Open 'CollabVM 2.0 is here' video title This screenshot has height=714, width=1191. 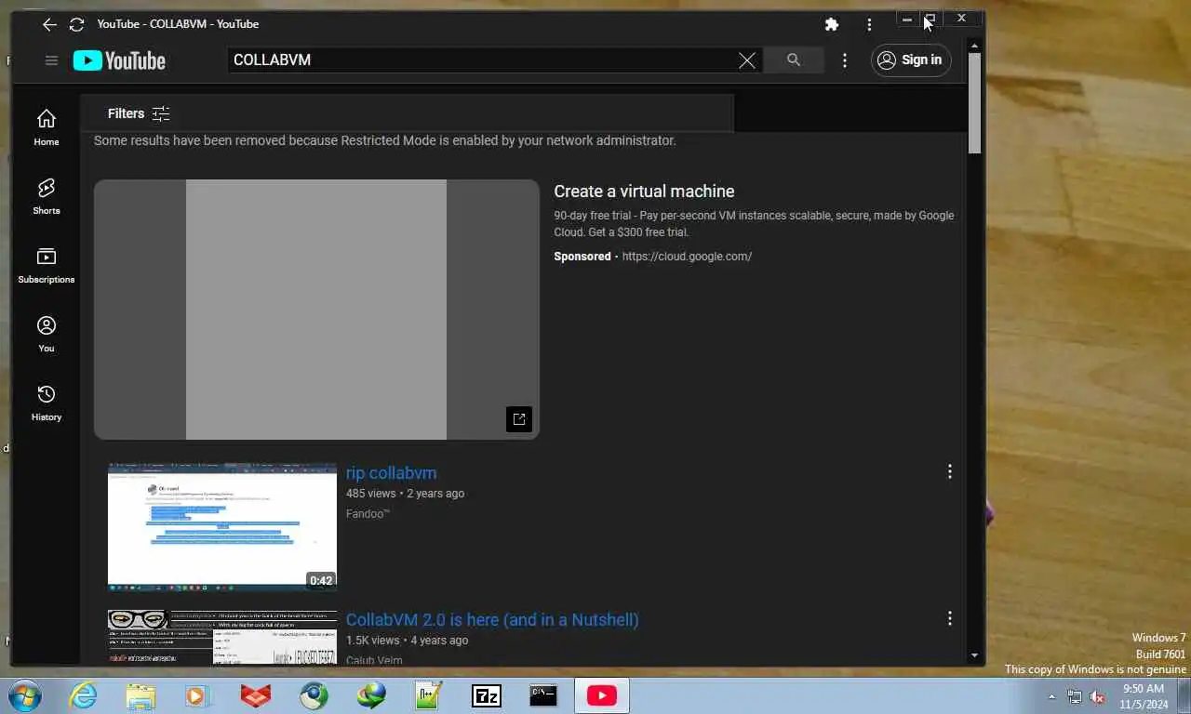coord(492,620)
